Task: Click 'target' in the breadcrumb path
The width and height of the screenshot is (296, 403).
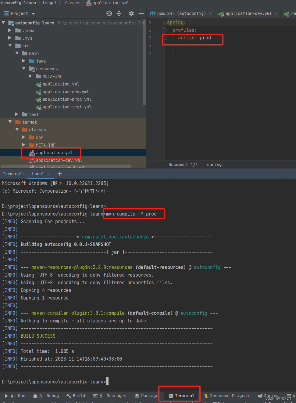Action: coord(50,3)
